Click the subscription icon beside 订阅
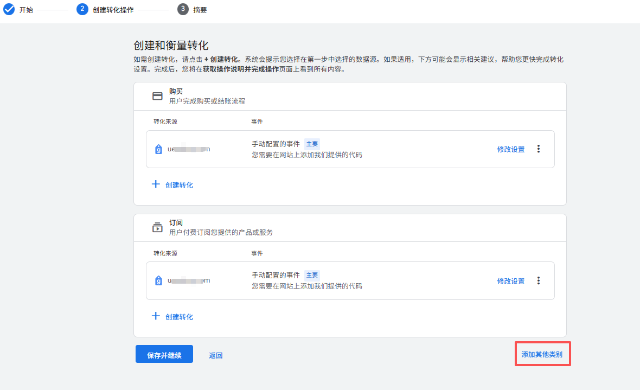 [157, 228]
